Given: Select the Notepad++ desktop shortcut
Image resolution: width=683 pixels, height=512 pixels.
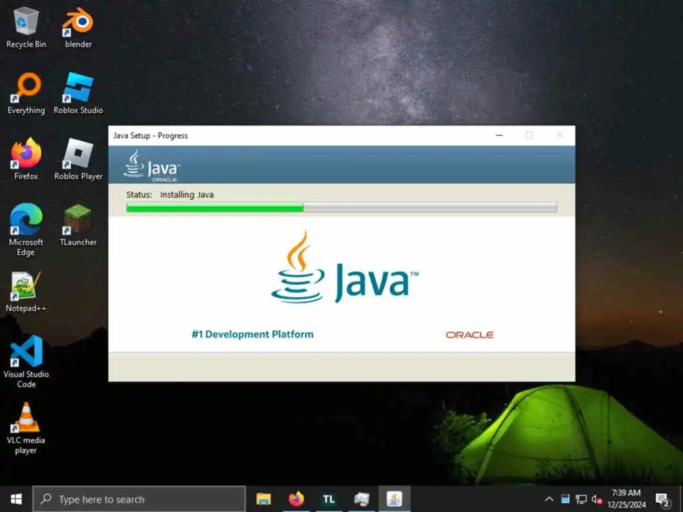Looking at the screenshot, I should pyautogui.click(x=26, y=292).
